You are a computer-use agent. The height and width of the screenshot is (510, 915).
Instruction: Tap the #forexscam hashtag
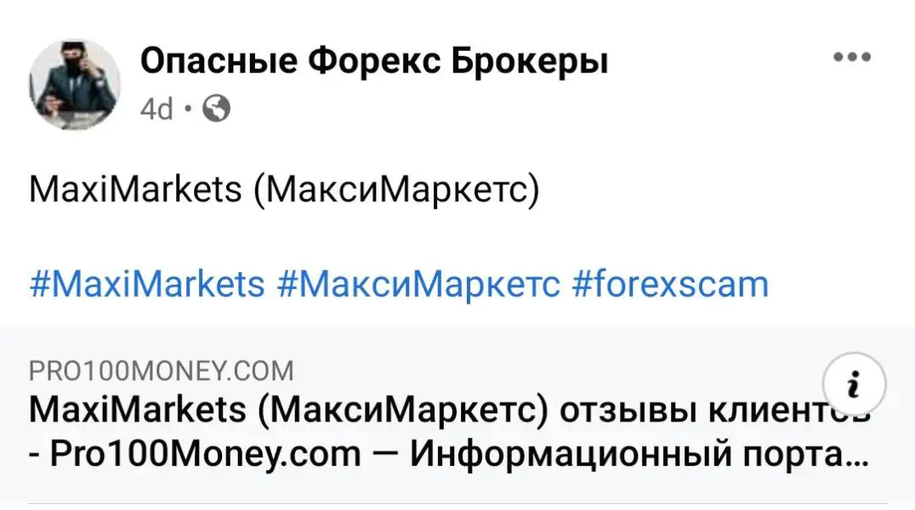(670, 284)
